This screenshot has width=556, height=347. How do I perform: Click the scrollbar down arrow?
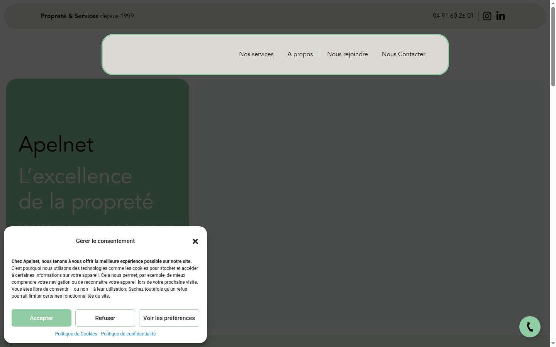tap(553, 344)
